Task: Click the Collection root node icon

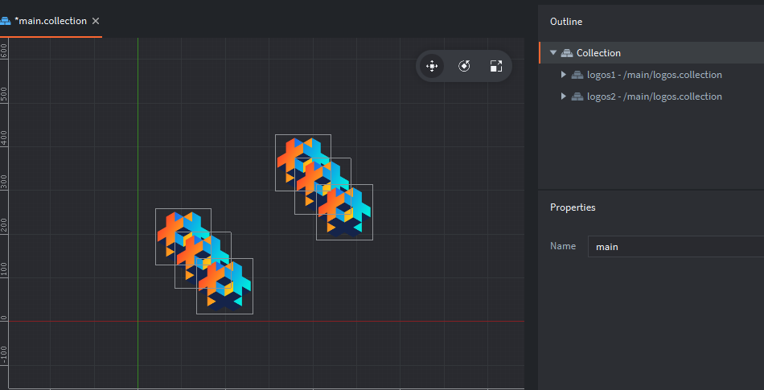Action: (x=567, y=53)
